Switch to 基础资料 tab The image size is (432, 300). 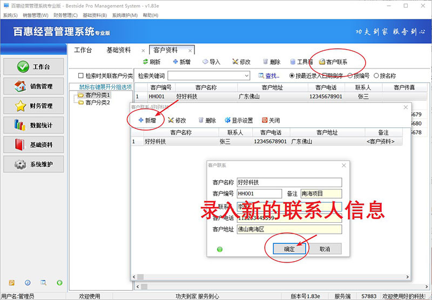coord(119,50)
